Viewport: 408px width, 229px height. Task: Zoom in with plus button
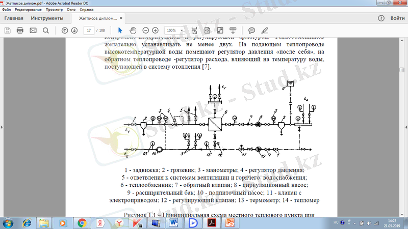[156, 31]
